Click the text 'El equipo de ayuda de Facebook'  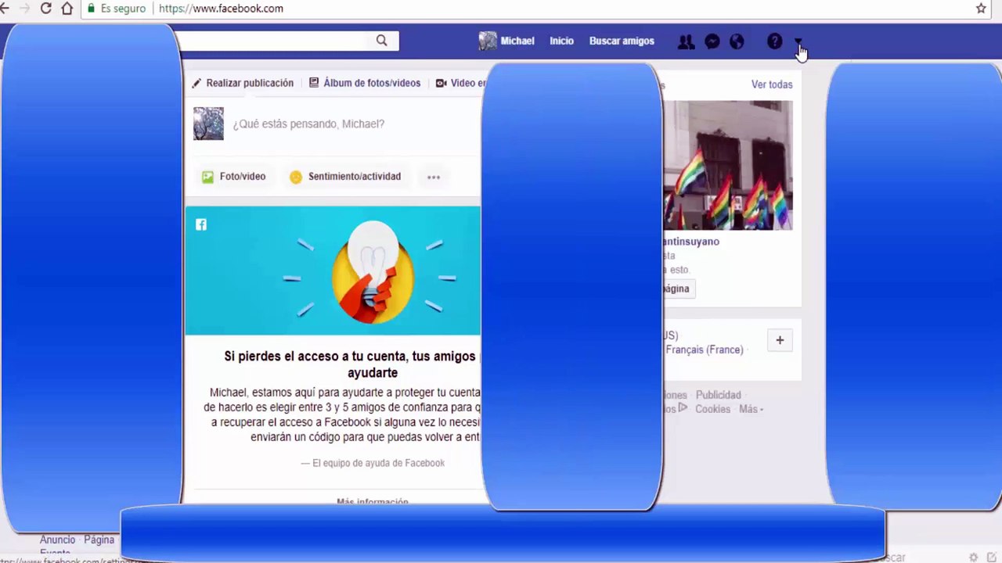[x=378, y=463]
